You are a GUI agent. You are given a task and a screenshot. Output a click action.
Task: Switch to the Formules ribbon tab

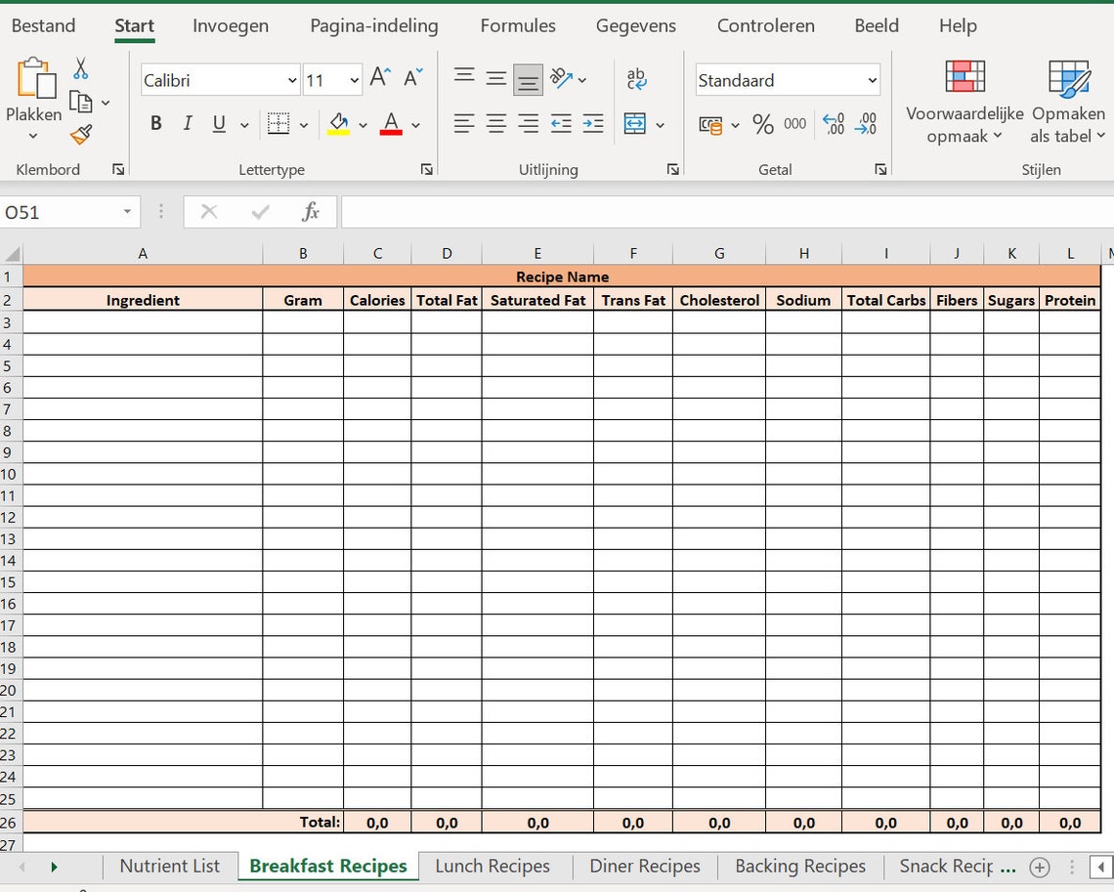click(518, 25)
